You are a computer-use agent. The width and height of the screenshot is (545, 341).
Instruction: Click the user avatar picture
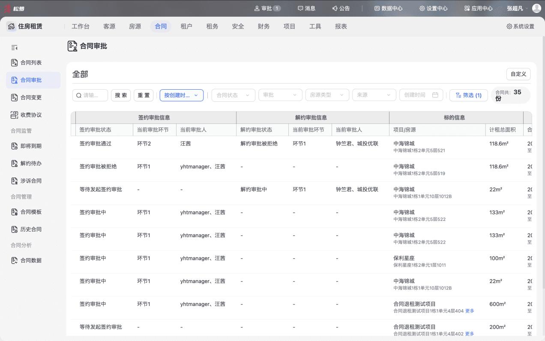536,8
